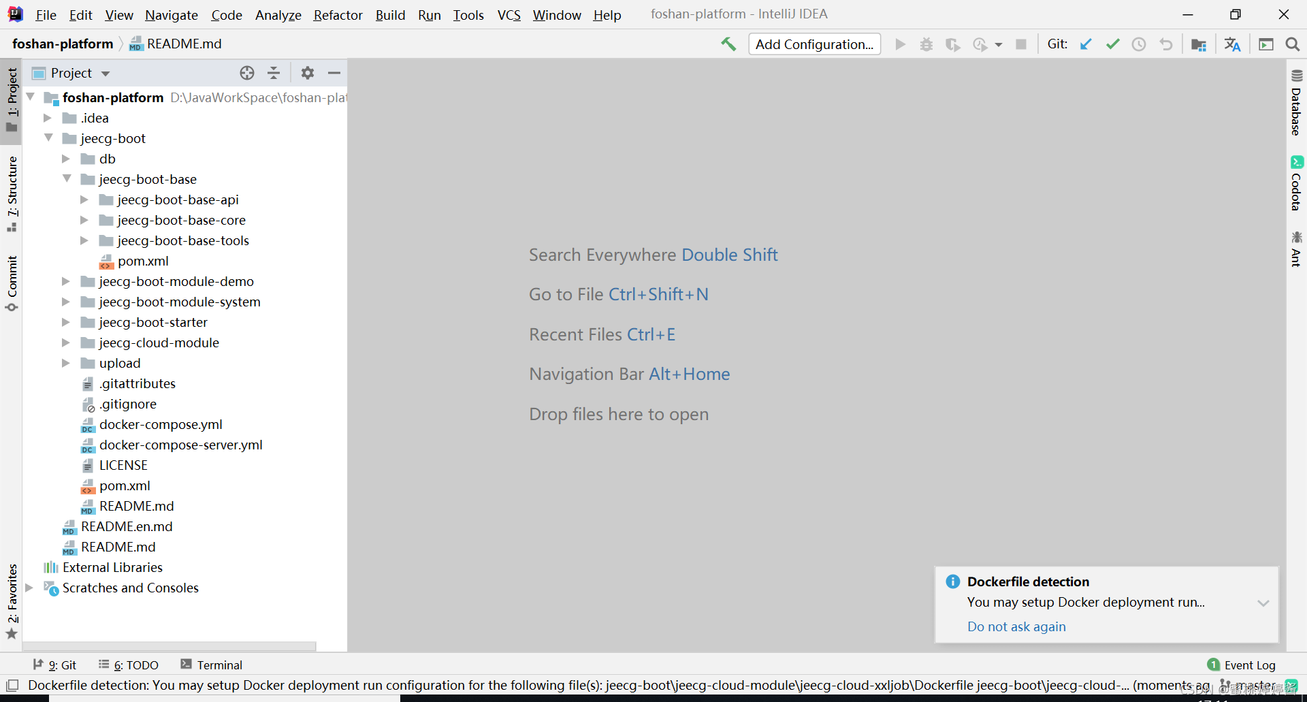Open the Navigate menu
1307x702 pixels.
[x=172, y=15]
